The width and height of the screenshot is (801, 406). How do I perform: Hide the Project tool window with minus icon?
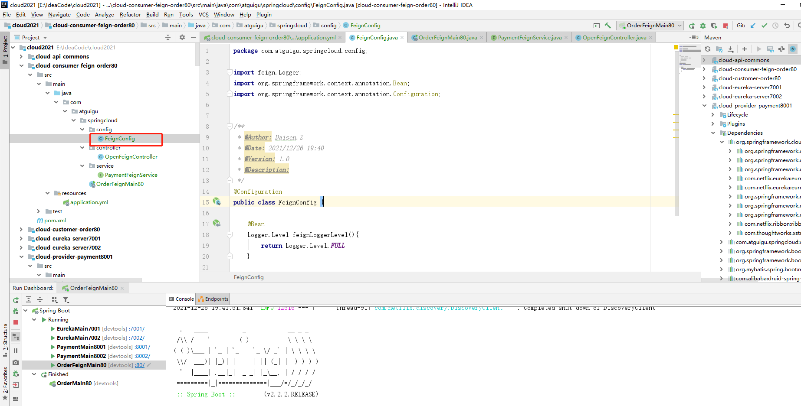pos(194,37)
